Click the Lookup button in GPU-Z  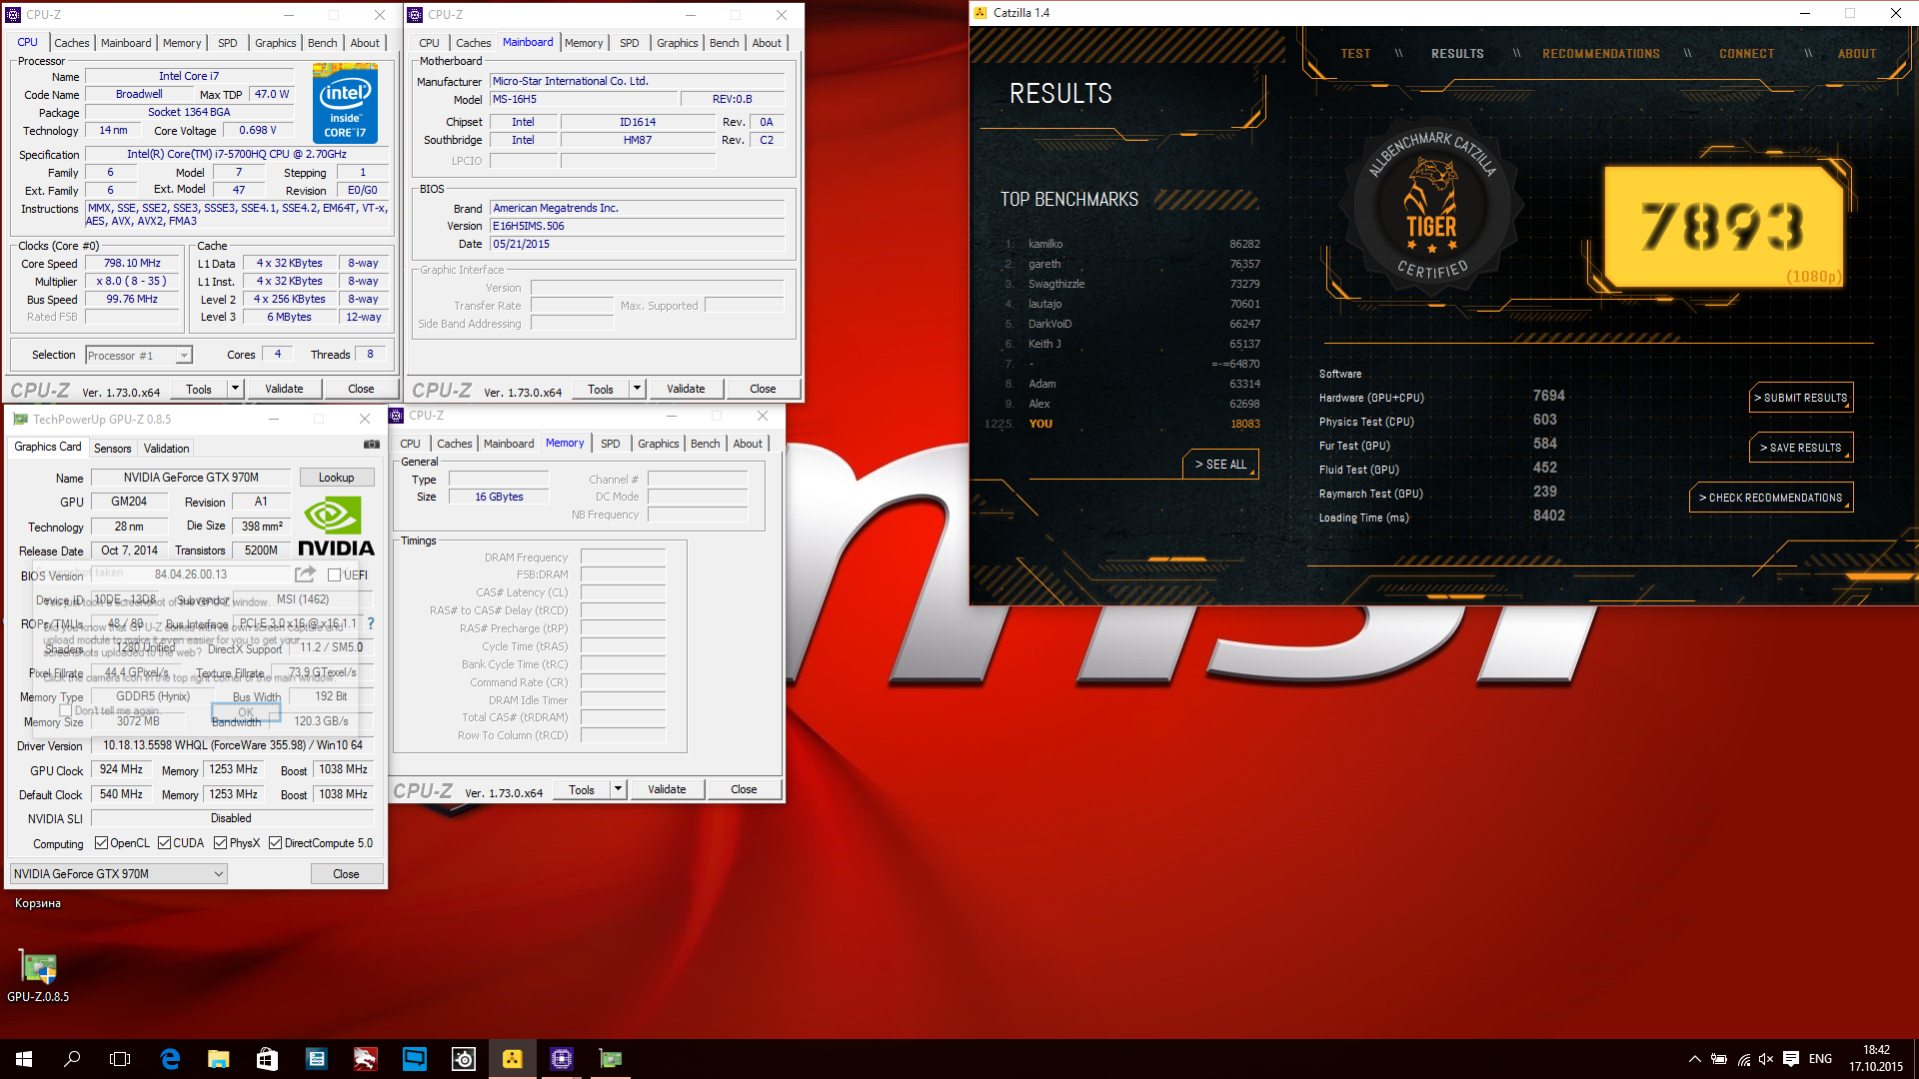pos(337,478)
